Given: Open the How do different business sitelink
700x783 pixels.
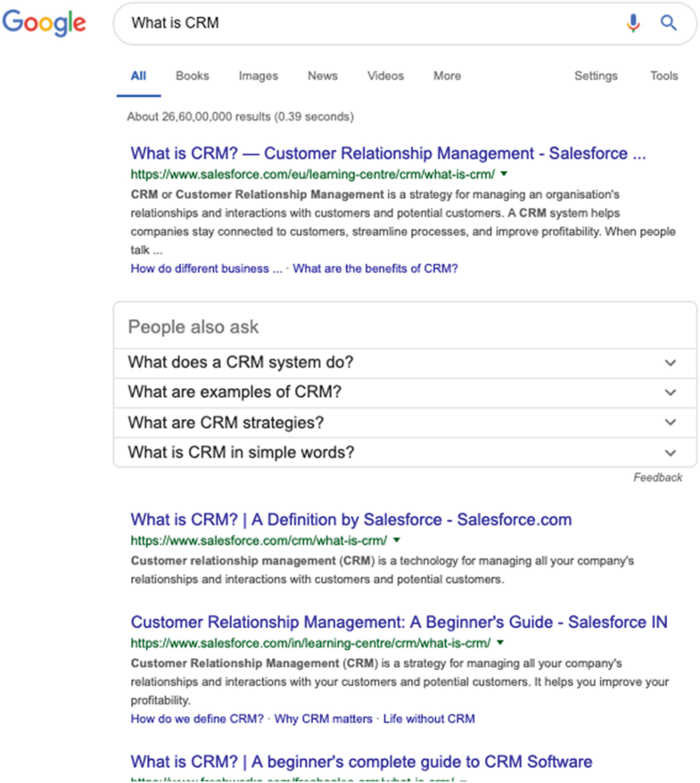Looking at the screenshot, I should pos(206,268).
